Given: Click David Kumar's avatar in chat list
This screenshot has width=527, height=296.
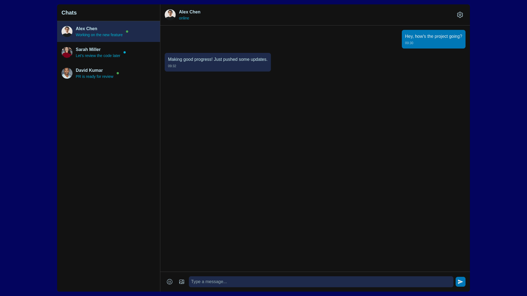Looking at the screenshot, I should (67, 73).
